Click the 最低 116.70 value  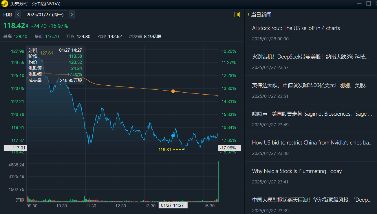click(x=52, y=37)
